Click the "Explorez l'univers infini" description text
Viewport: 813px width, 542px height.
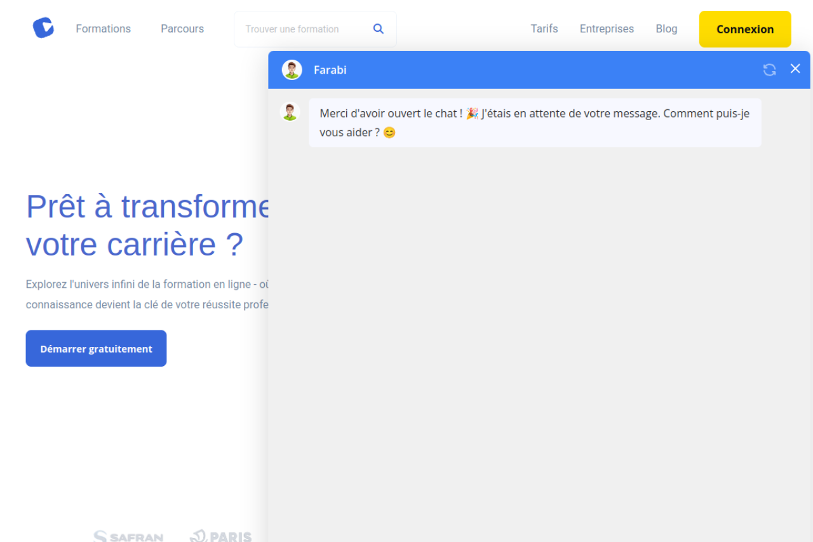pyautogui.click(x=147, y=284)
